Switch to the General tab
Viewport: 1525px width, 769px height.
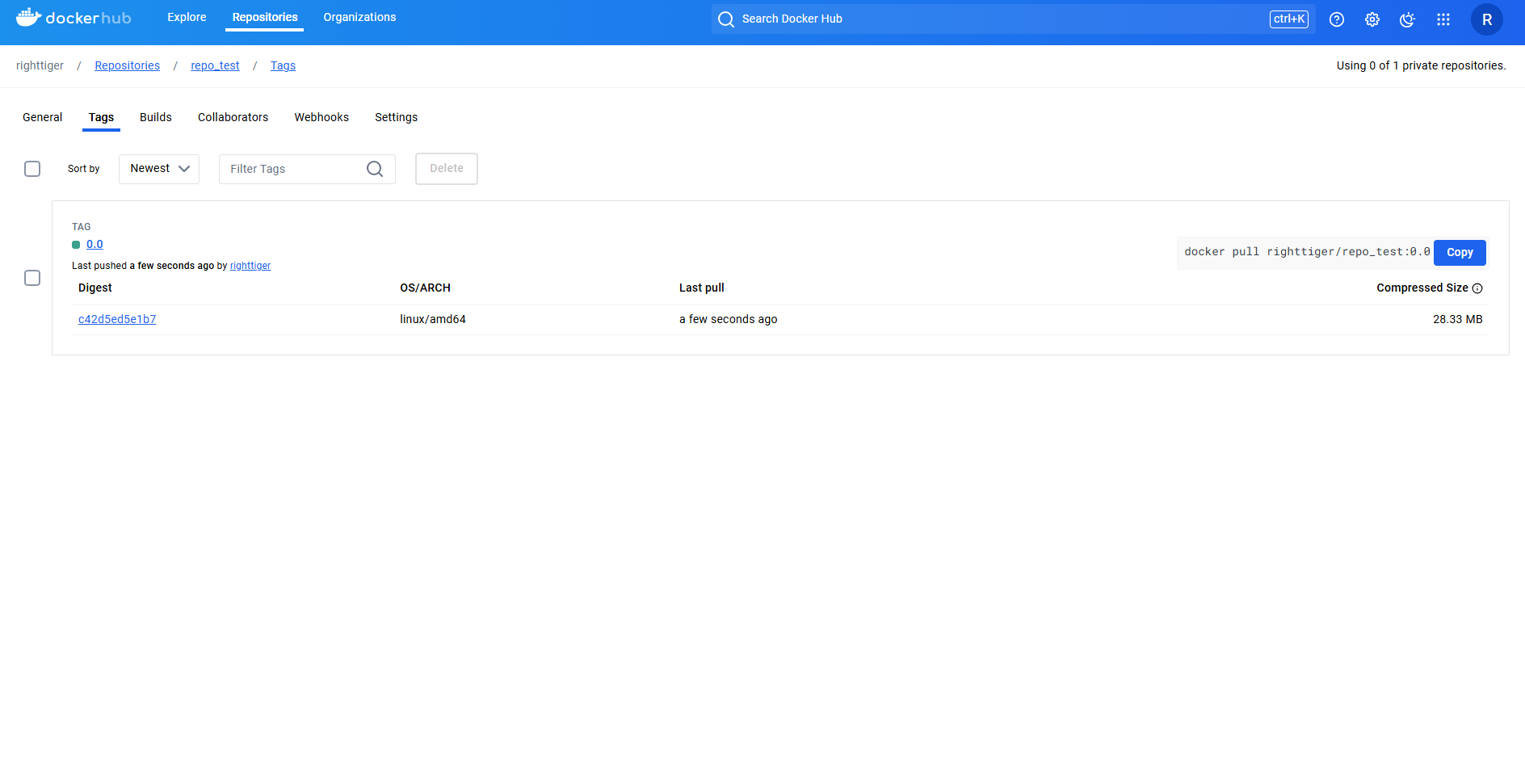coord(42,117)
